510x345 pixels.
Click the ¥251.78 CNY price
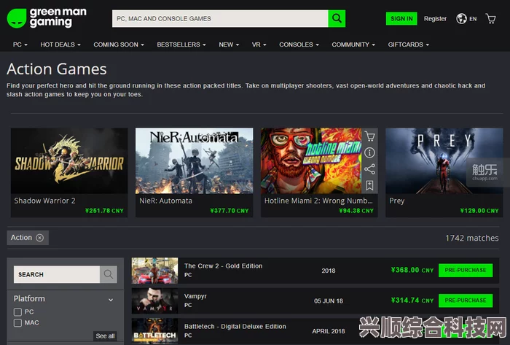coord(104,211)
